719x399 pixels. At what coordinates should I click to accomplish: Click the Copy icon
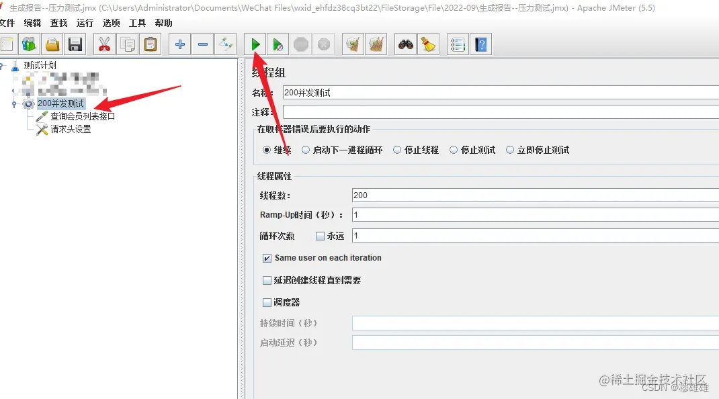pos(127,44)
